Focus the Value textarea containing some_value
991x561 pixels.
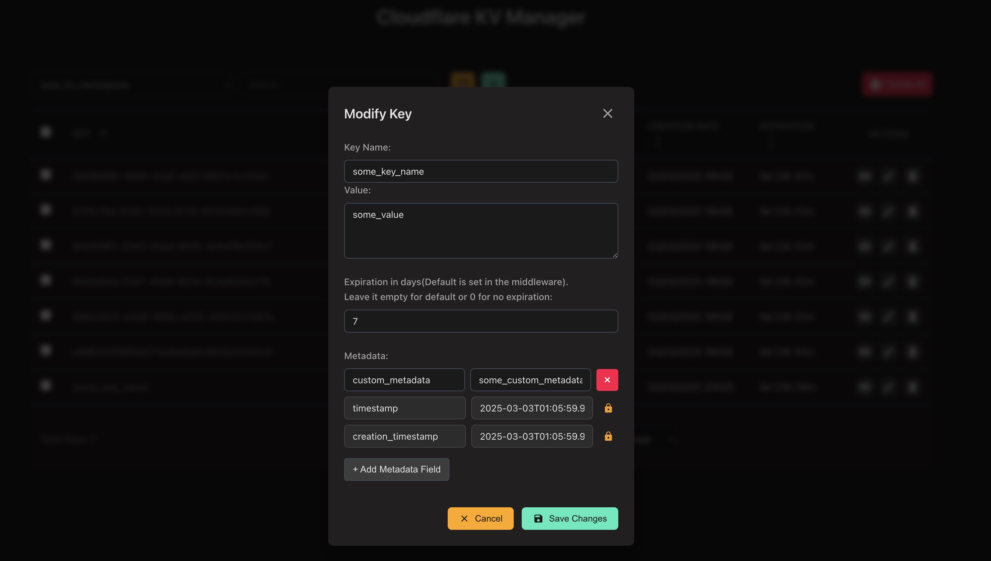481,230
